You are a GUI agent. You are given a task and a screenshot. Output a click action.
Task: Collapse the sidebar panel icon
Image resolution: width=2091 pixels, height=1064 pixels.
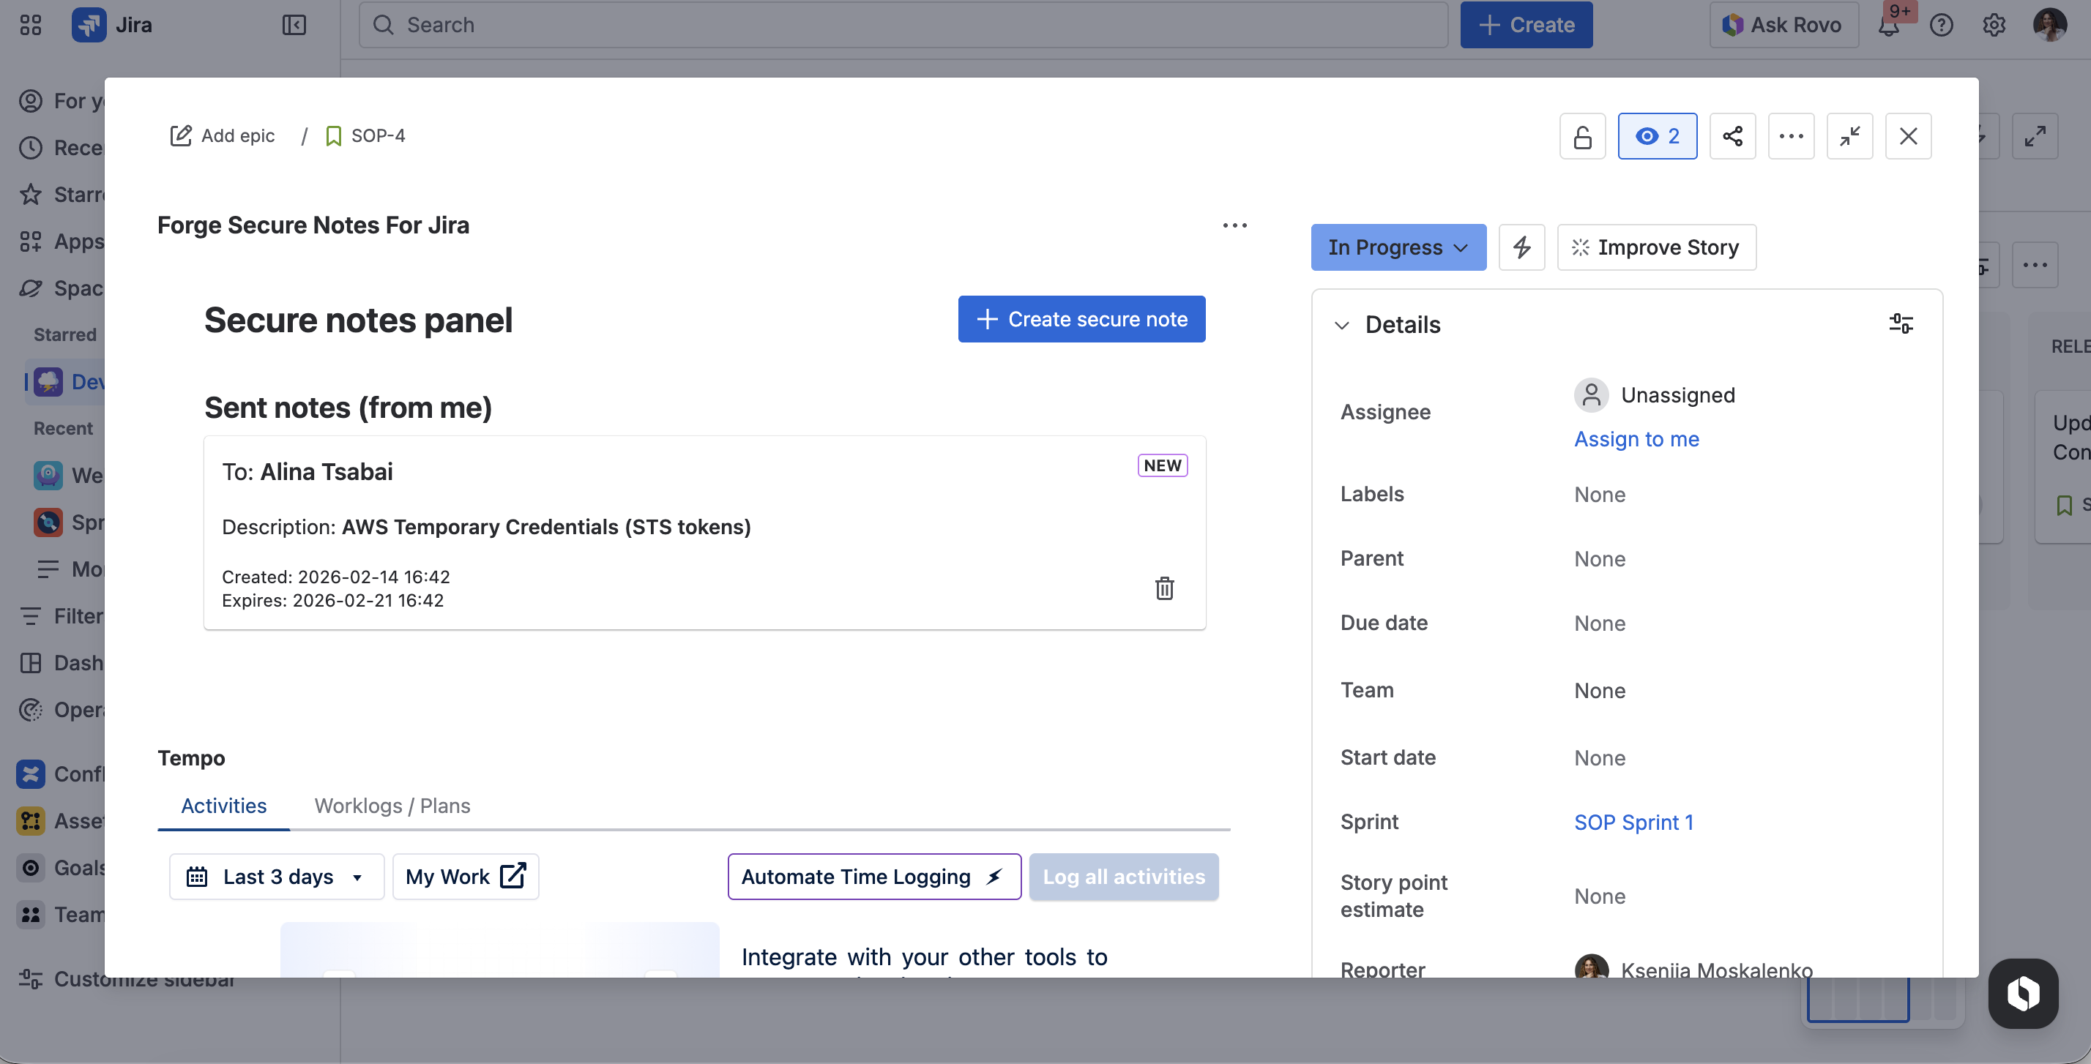click(294, 24)
